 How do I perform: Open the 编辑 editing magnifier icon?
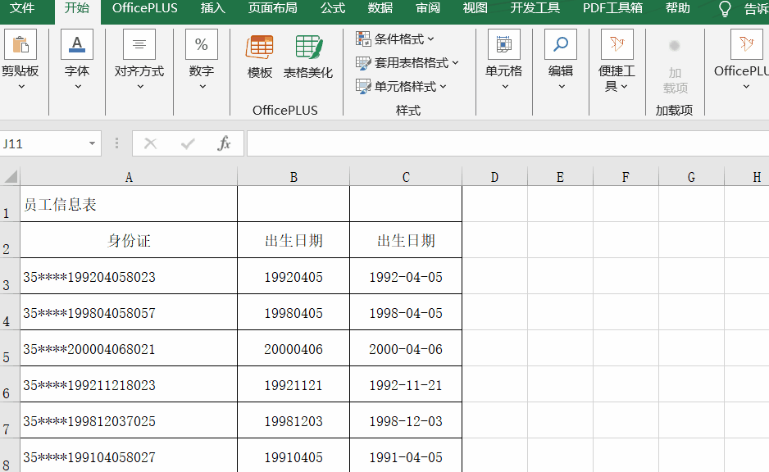(x=561, y=44)
